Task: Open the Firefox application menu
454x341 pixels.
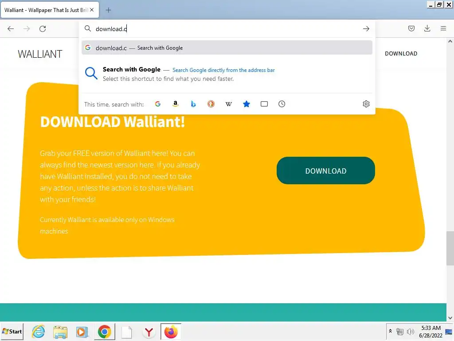Action: 443,28
